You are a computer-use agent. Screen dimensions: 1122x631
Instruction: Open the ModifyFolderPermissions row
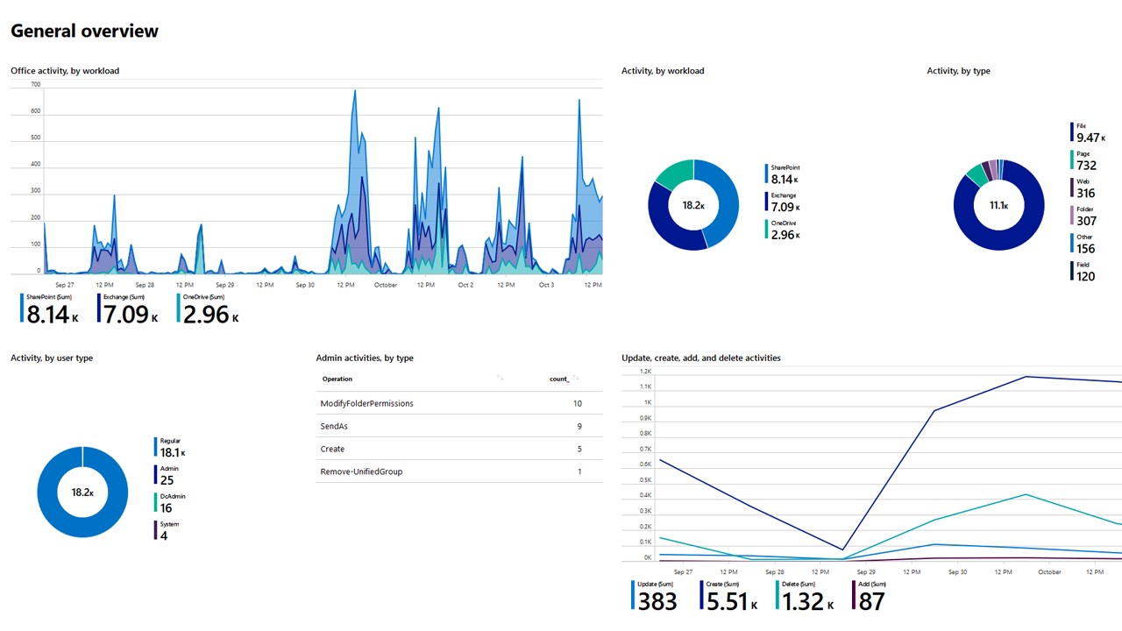coord(459,403)
